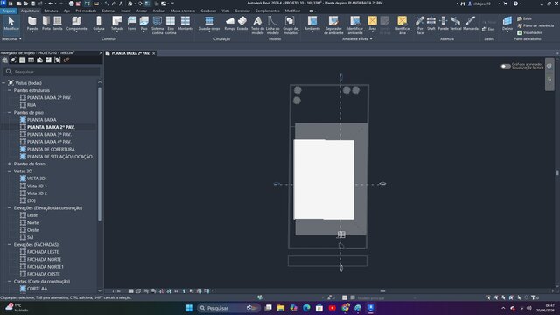Select the Coluna column tool
Image resolution: width=560 pixels, height=315 pixels.
[x=99, y=24]
